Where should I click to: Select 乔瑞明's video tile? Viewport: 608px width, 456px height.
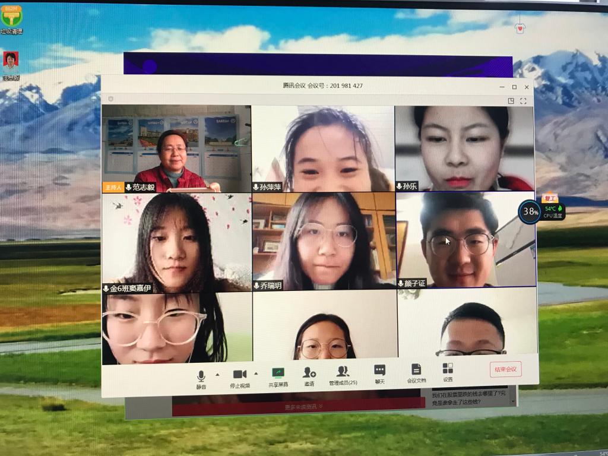click(324, 240)
